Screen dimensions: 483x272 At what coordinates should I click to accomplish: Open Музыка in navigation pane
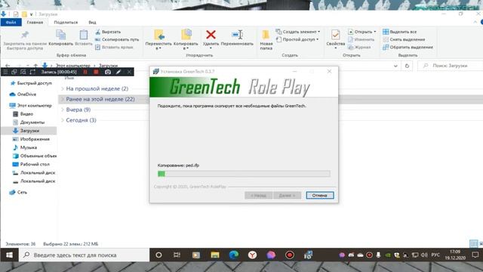point(25,148)
